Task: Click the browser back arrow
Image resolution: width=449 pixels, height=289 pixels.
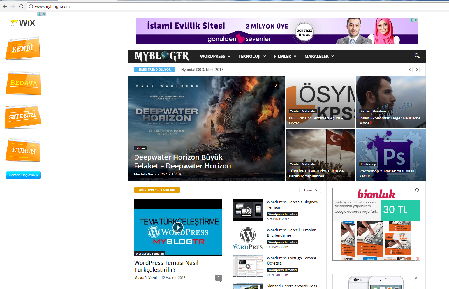Action: (x=5, y=6)
